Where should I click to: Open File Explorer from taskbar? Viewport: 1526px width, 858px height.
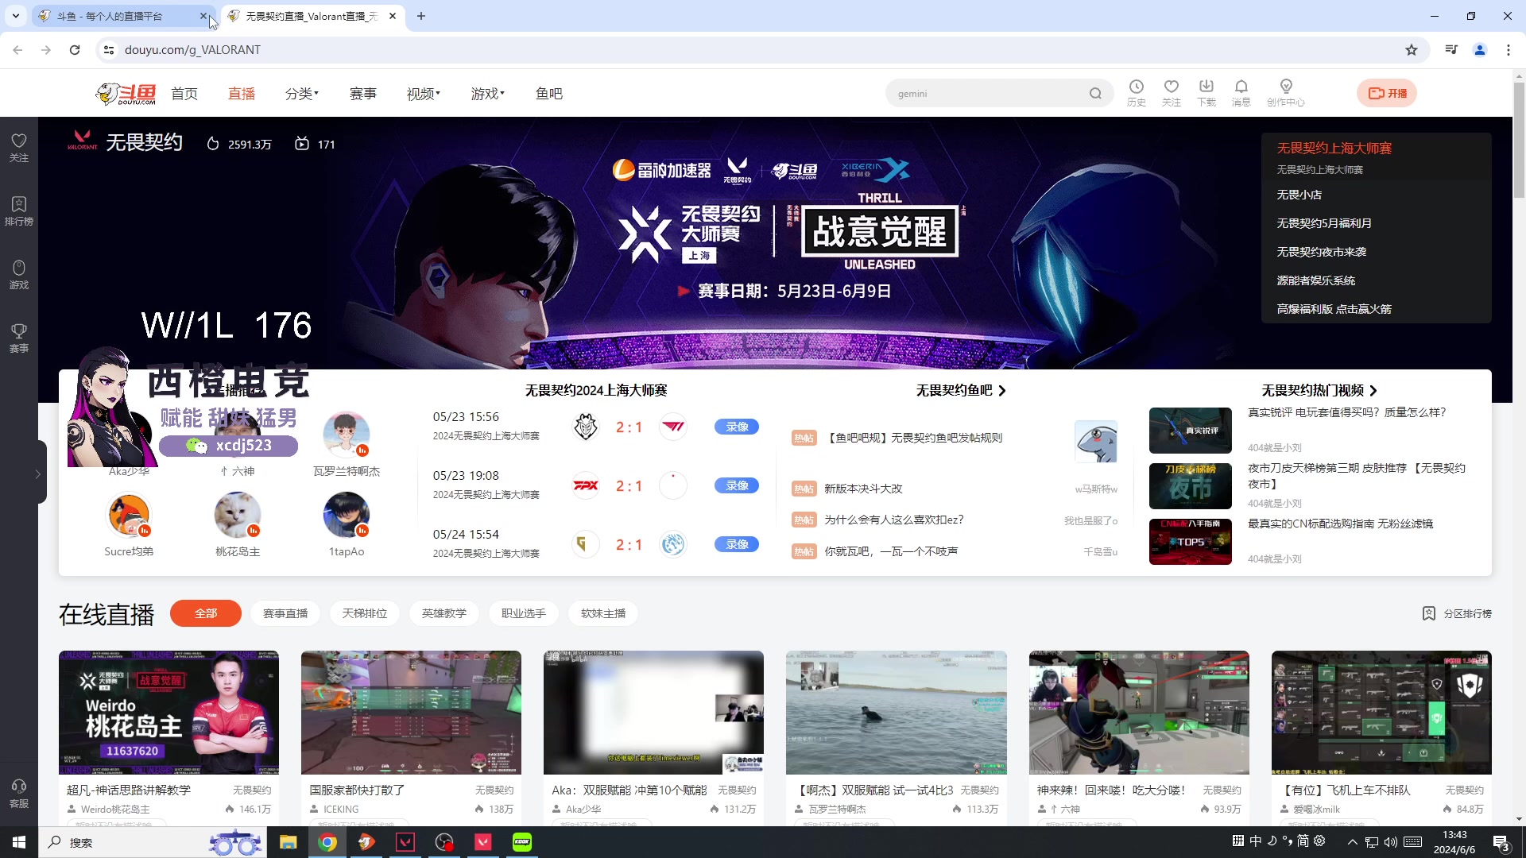pyautogui.click(x=288, y=842)
